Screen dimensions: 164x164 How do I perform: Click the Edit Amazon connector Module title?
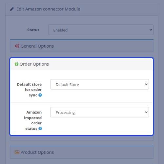tap(48, 9)
